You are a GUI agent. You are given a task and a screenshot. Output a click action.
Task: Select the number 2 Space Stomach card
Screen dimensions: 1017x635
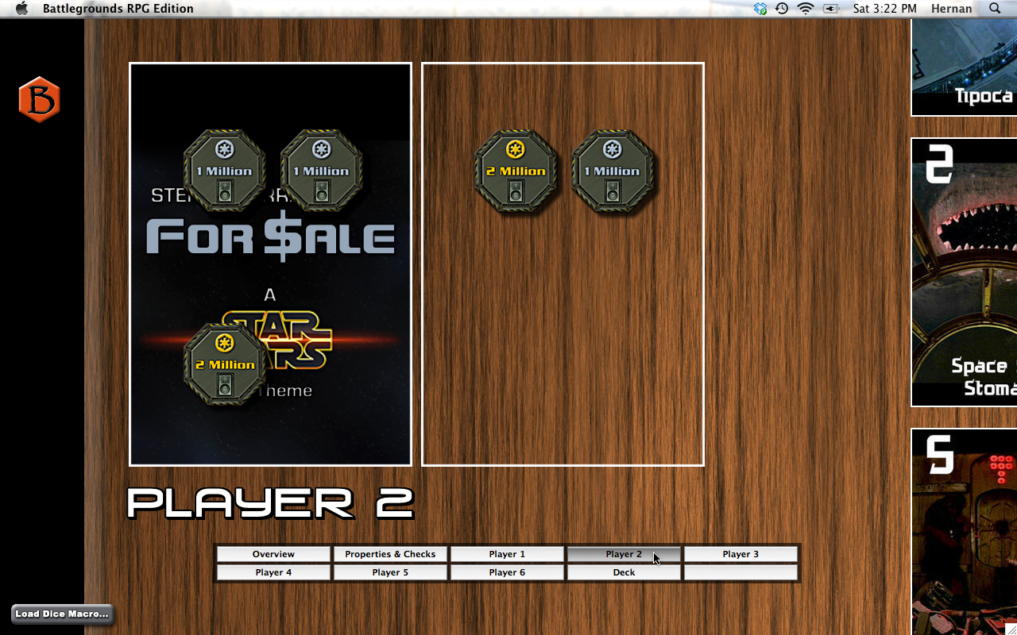tap(964, 272)
